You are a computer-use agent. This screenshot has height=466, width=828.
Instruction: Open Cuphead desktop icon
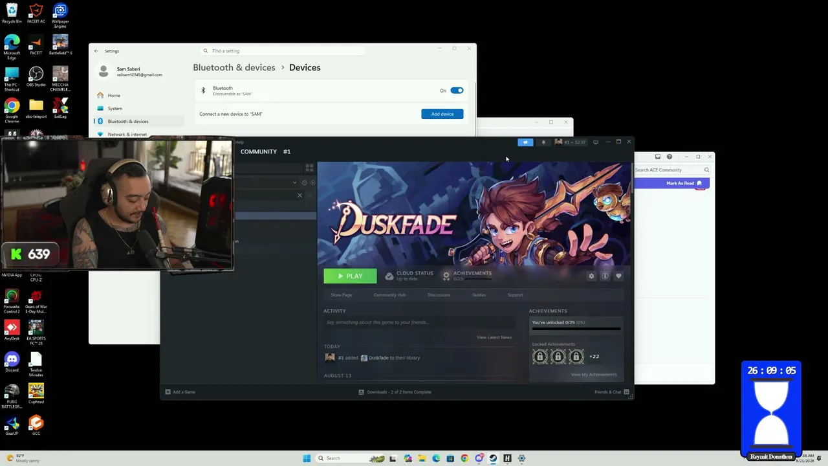click(x=36, y=394)
